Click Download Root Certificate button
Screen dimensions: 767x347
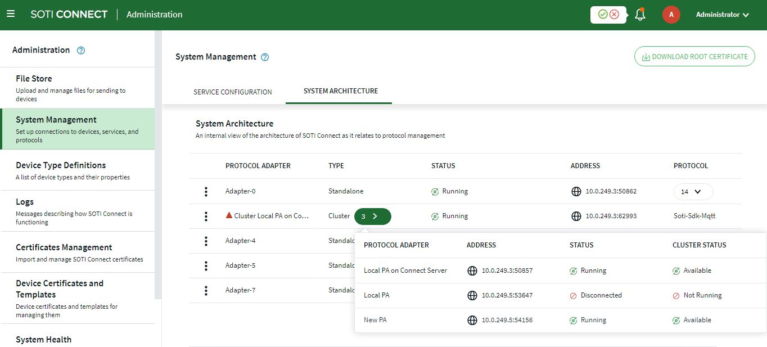694,56
